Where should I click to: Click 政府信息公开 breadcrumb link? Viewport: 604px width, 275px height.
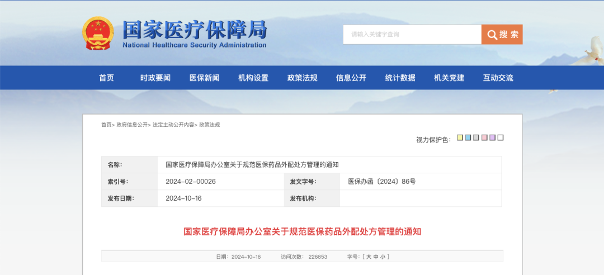pos(132,125)
